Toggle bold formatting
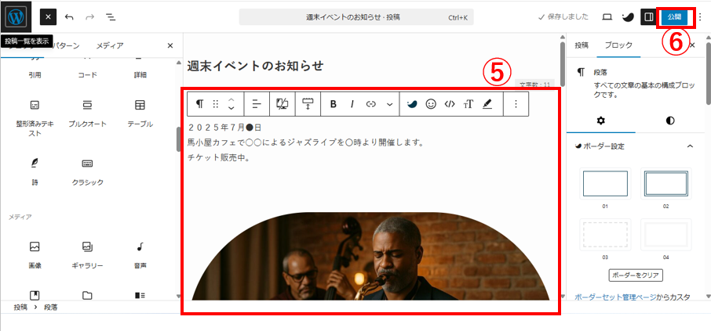This screenshot has width=711, height=331. coord(334,104)
